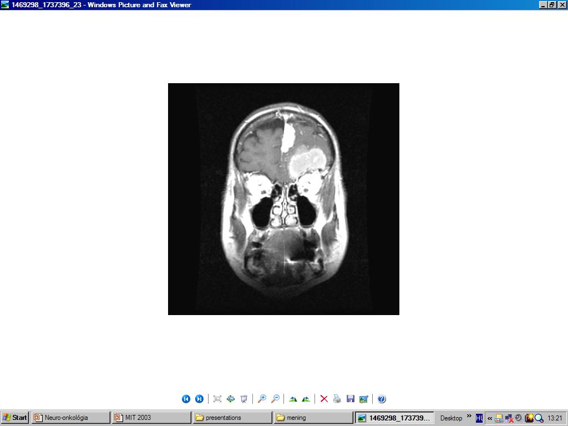Image resolution: width=568 pixels, height=426 pixels.
Task: Open the display settings tray icon
Action: coord(499,418)
